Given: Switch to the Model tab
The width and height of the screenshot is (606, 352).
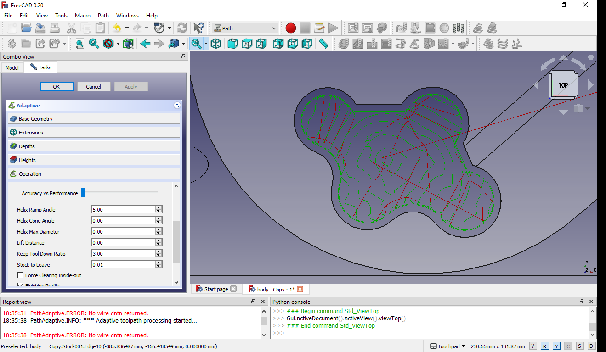Looking at the screenshot, I should click(x=11, y=67).
